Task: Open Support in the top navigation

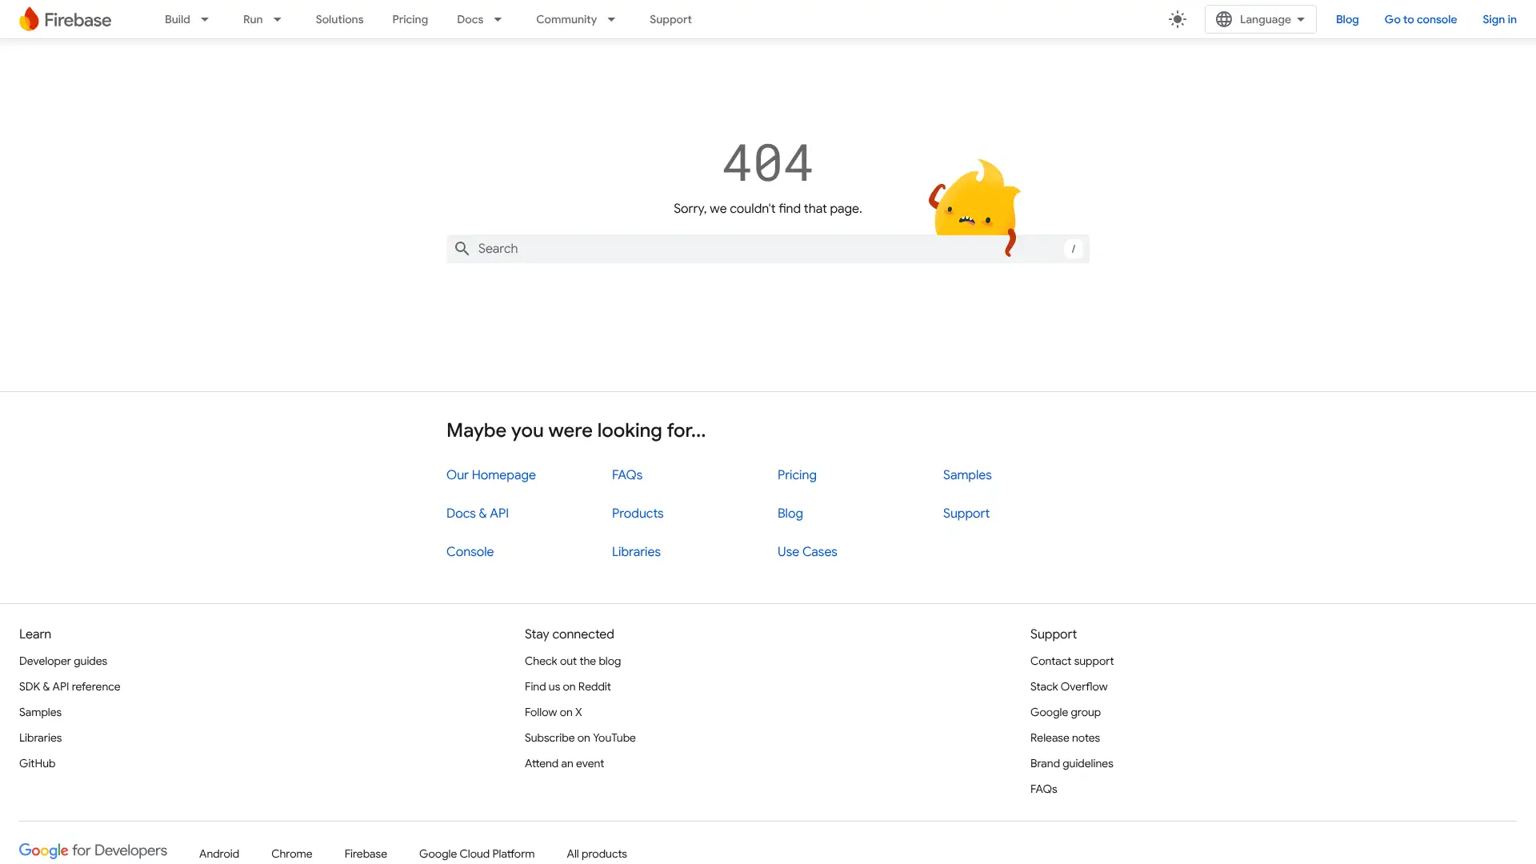Action: (x=670, y=19)
